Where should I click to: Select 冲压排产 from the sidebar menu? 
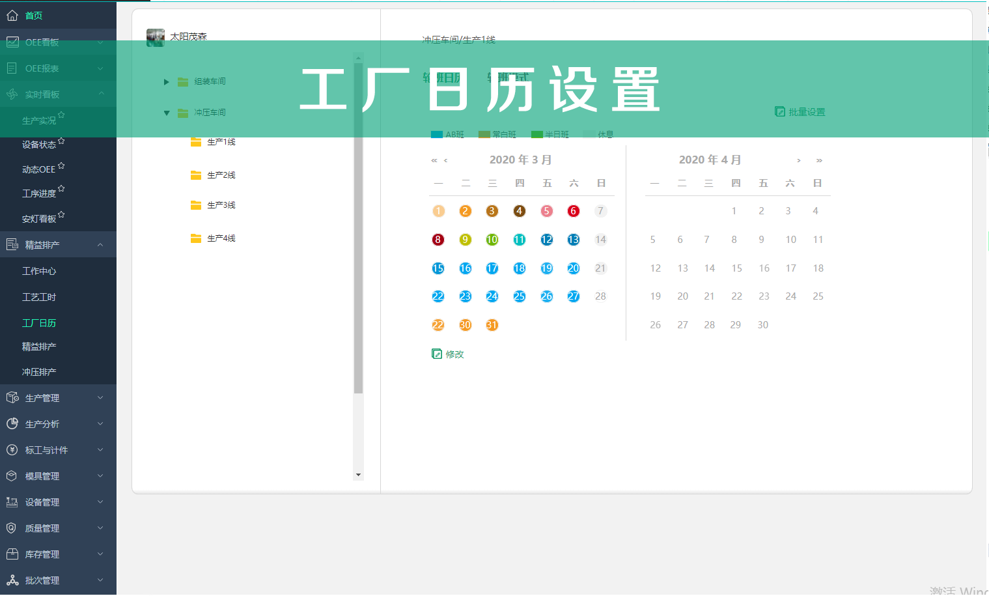38,372
